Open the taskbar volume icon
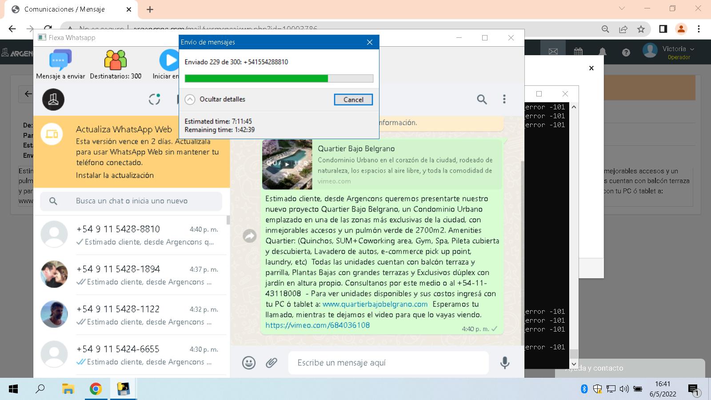711x400 pixels. click(x=624, y=389)
